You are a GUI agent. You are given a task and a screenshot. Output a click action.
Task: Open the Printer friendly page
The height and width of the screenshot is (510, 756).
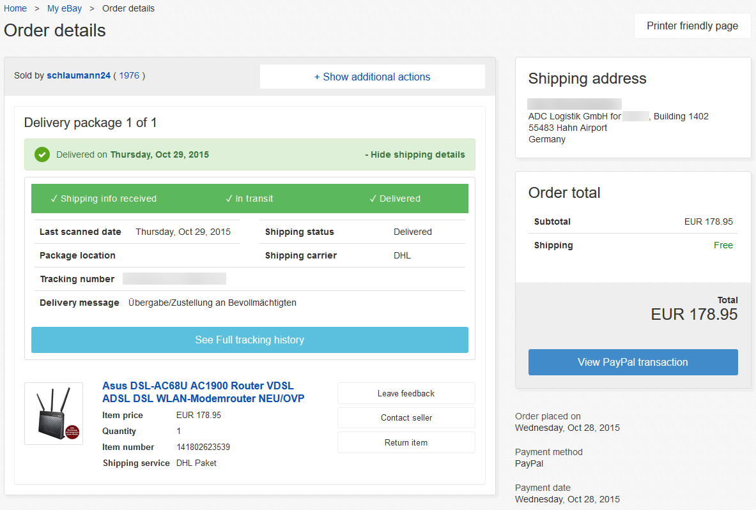[692, 26]
